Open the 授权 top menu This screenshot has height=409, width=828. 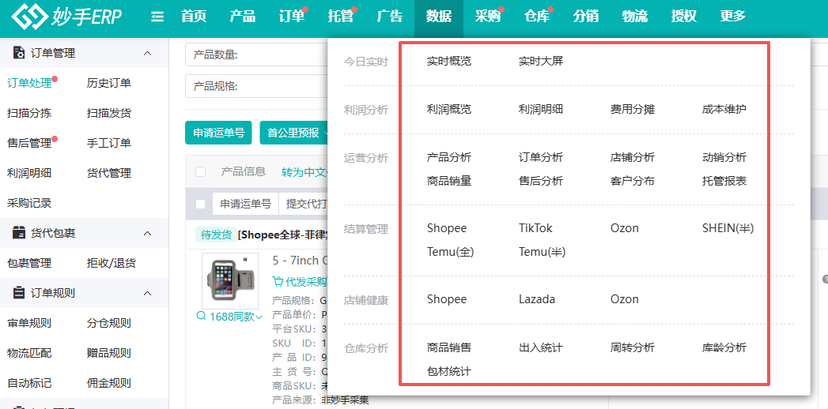point(684,17)
